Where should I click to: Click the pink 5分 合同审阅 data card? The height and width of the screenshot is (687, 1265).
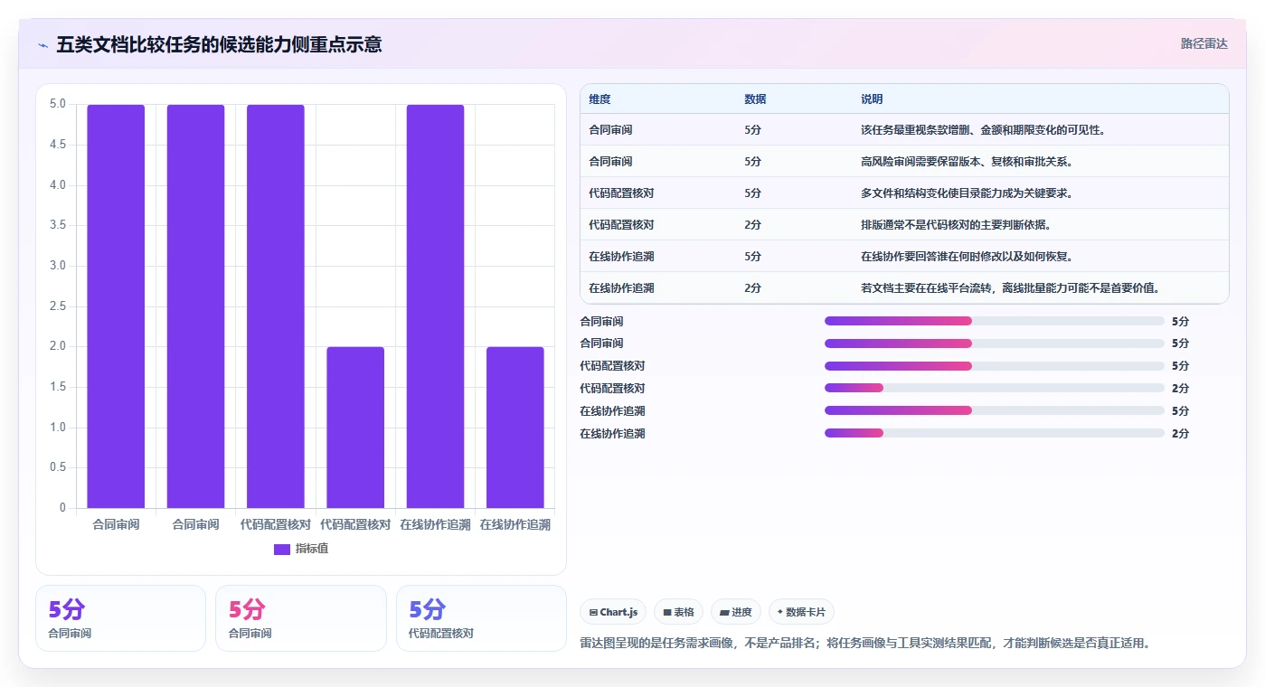click(301, 618)
